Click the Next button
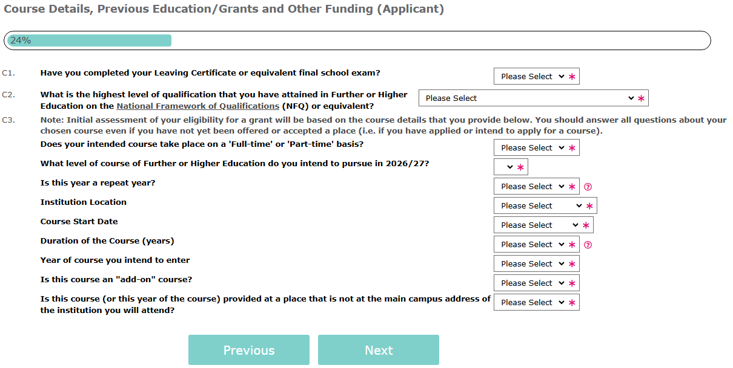This screenshot has height=368, width=733. pos(379,350)
